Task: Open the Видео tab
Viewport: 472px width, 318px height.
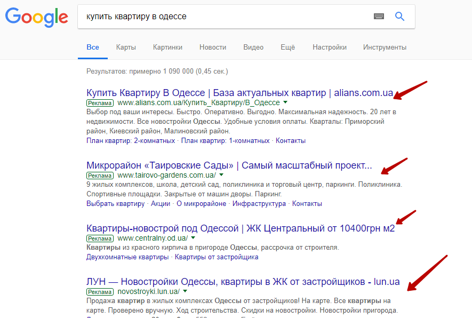Action: click(253, 47)
